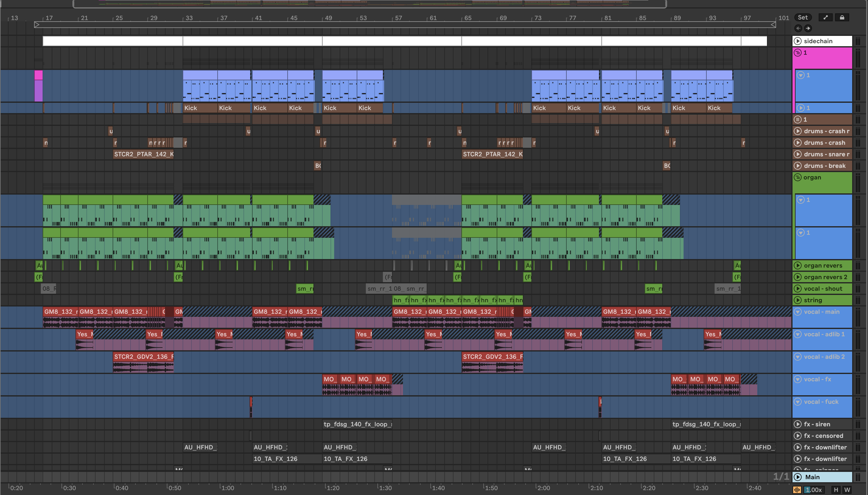Screen dimensions: 868x495
Task: Click the H optimize height button
Action: coord(836,490)
